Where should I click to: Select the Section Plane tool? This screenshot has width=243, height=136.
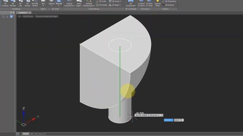(158, 3)
